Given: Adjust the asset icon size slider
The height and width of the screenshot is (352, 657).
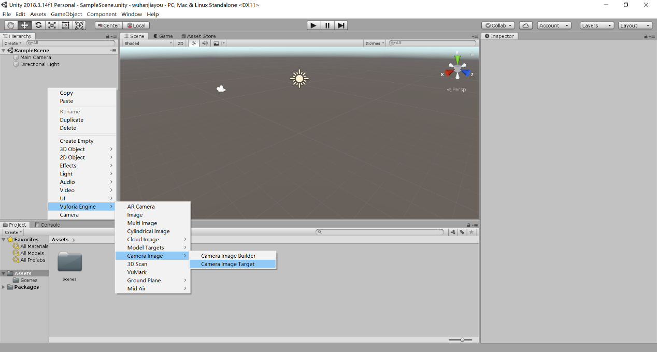Looking at the screenshot, I should [x=461, y=340].
